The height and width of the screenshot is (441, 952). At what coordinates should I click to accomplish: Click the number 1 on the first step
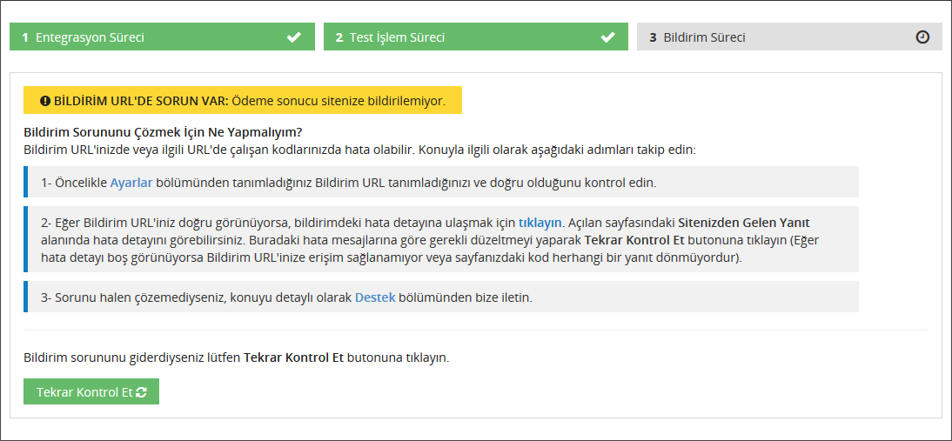pos(25,37)
